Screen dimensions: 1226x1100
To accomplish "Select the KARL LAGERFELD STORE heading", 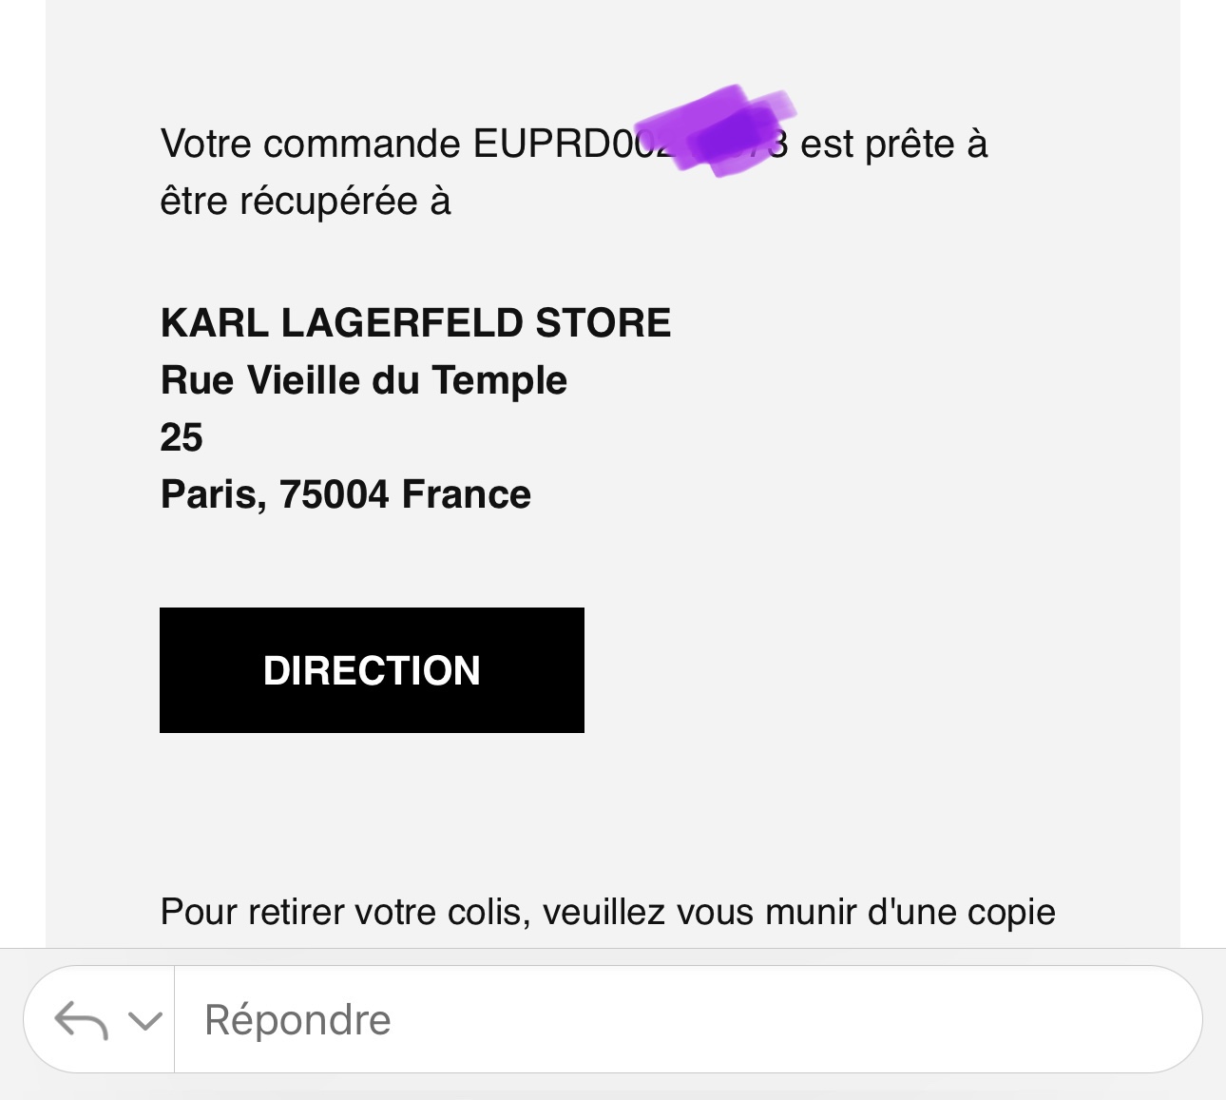I will (415, 323).
